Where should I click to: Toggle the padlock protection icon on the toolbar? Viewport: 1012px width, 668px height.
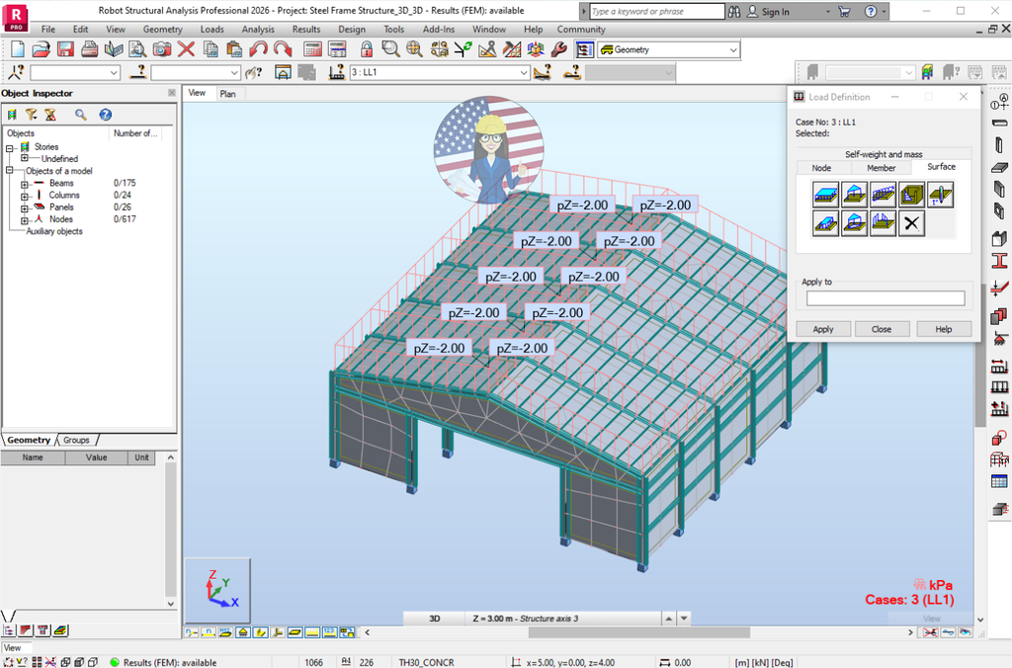365,49
